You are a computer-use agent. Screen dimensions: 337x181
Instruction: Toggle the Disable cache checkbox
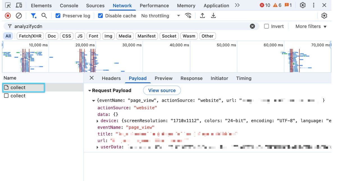click(x=100, y=16)
